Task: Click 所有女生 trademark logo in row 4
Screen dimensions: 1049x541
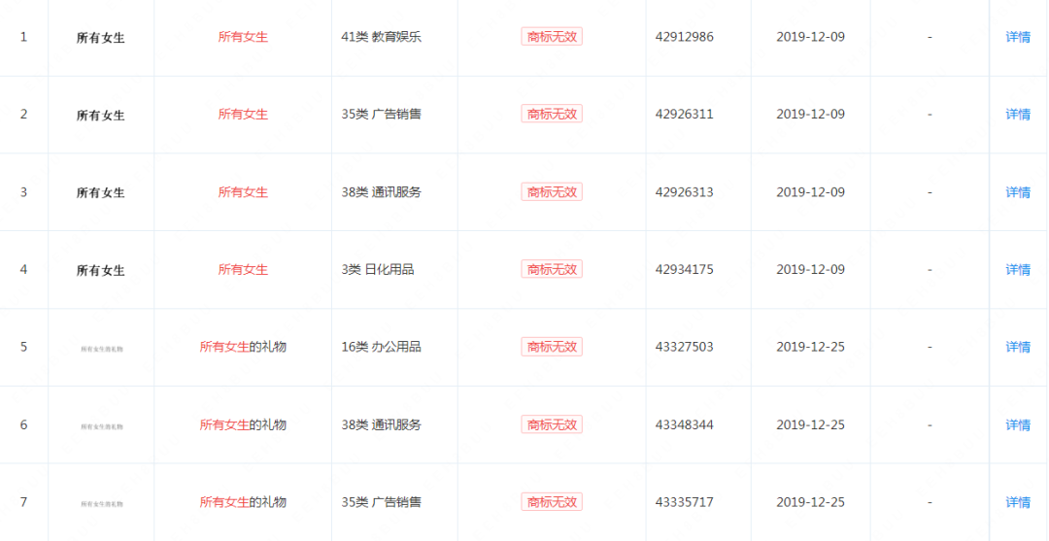Action: point(101,270)
